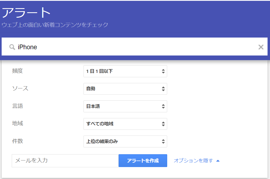This screenshot has height=179, width=270.
Task: Open the 件数 dropdown showing 上位の結果のみ
Action: (x=125, y=141)
